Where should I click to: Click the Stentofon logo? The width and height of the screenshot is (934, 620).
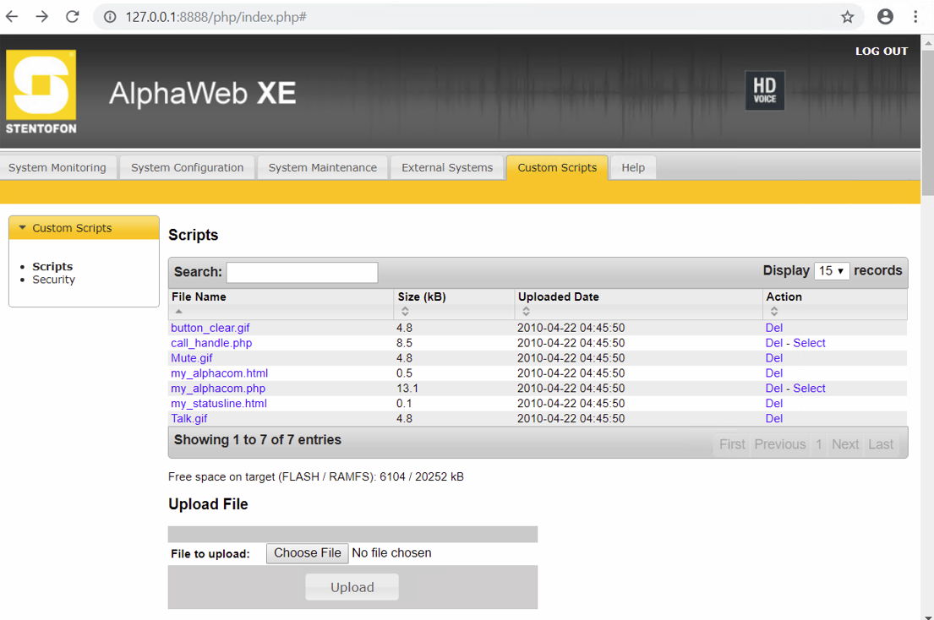41,91
